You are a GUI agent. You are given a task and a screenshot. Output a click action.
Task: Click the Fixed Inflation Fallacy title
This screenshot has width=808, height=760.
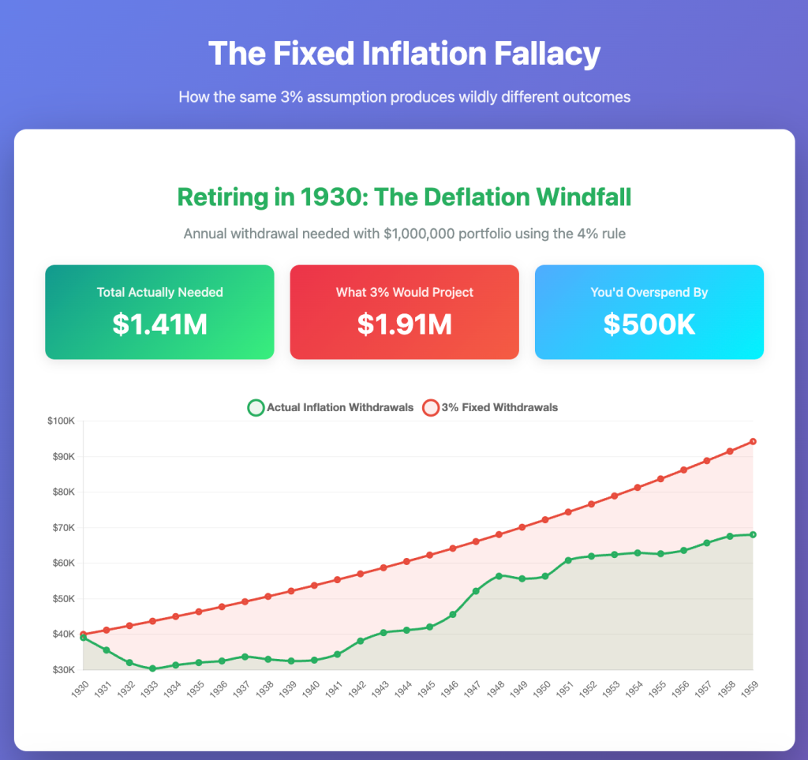tap(404, 54)
